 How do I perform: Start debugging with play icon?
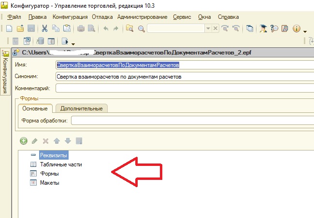click(65, 41)
